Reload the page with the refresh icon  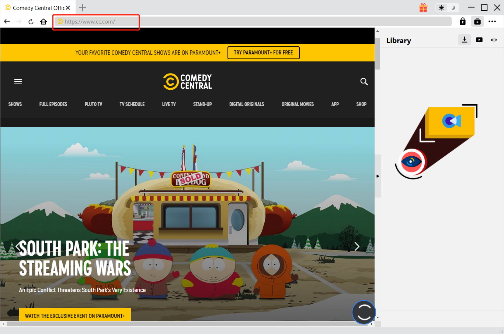click(x=31, y=21)
